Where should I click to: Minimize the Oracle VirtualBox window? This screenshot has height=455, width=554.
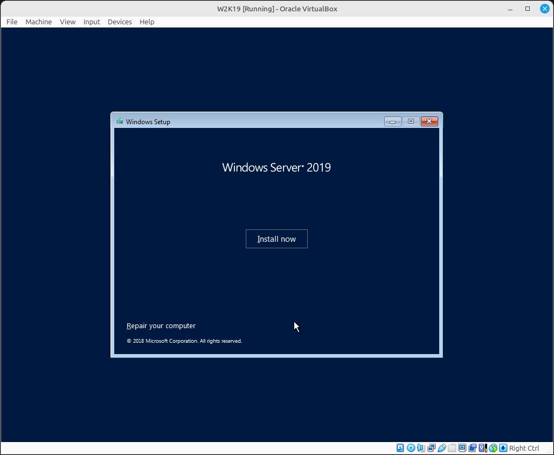510,9
